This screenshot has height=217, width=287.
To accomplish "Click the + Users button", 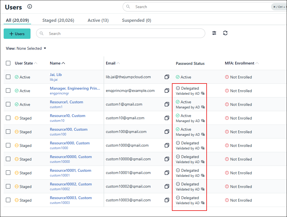I will click(17, 34).
